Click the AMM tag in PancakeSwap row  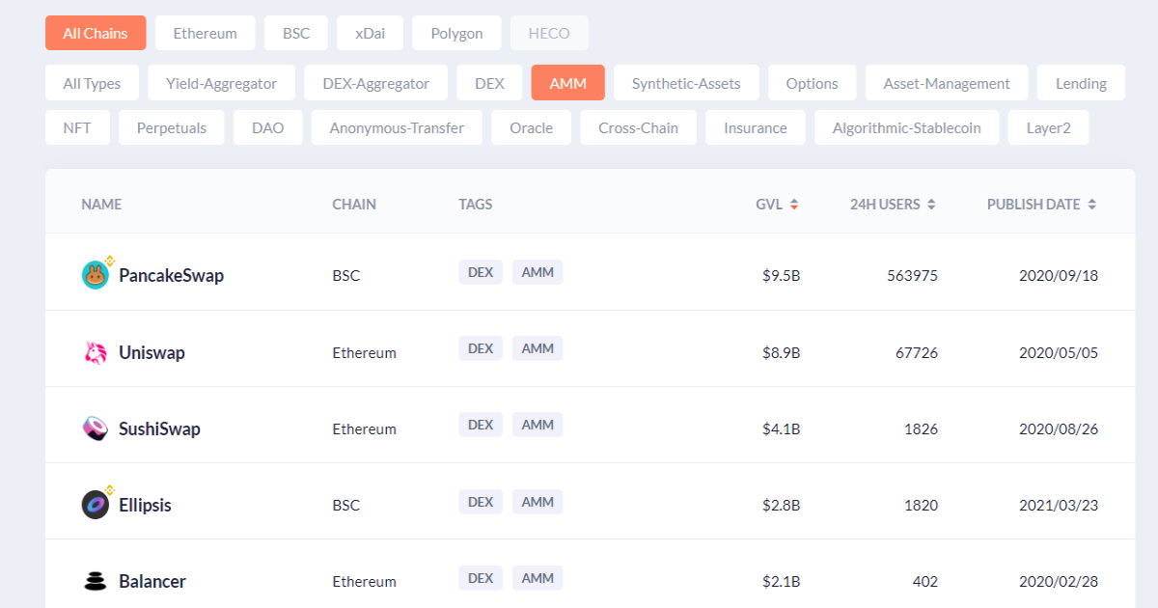point(538,272)
